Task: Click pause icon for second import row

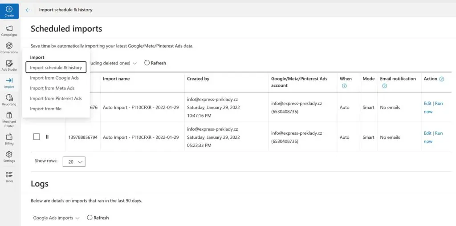Action: coord(47,137)
